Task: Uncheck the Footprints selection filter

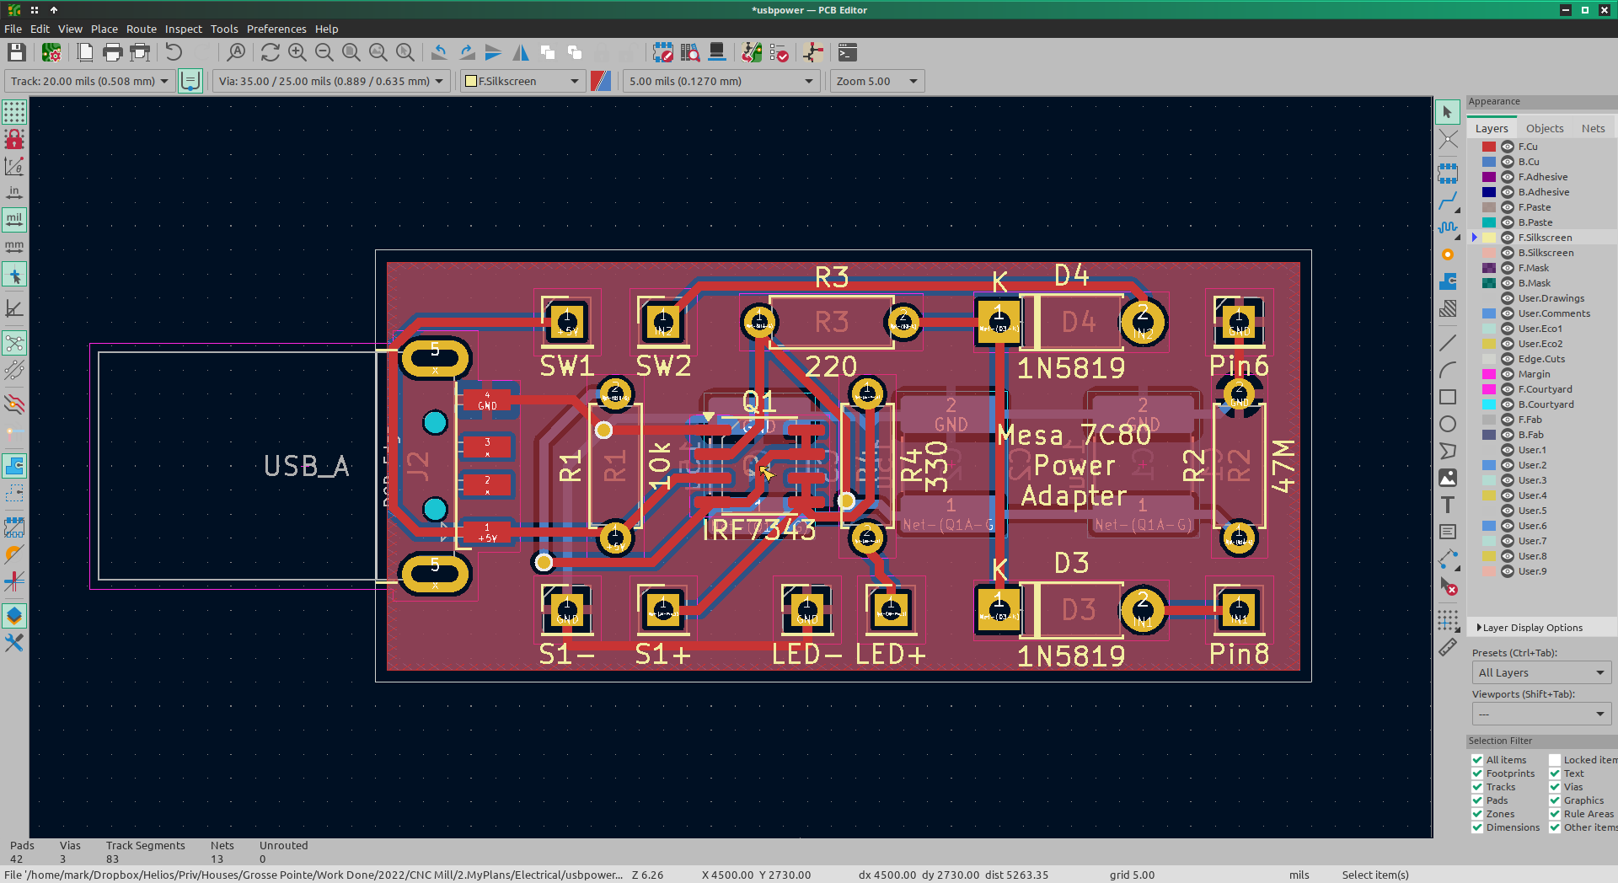Action: coord(1477,773)
